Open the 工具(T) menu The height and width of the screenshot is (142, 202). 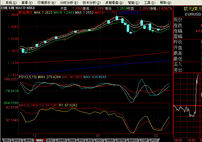click(x=150, y=3)
